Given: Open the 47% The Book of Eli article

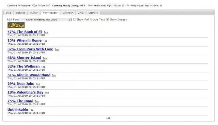Looking at the screenshot, I should [25, 32].
